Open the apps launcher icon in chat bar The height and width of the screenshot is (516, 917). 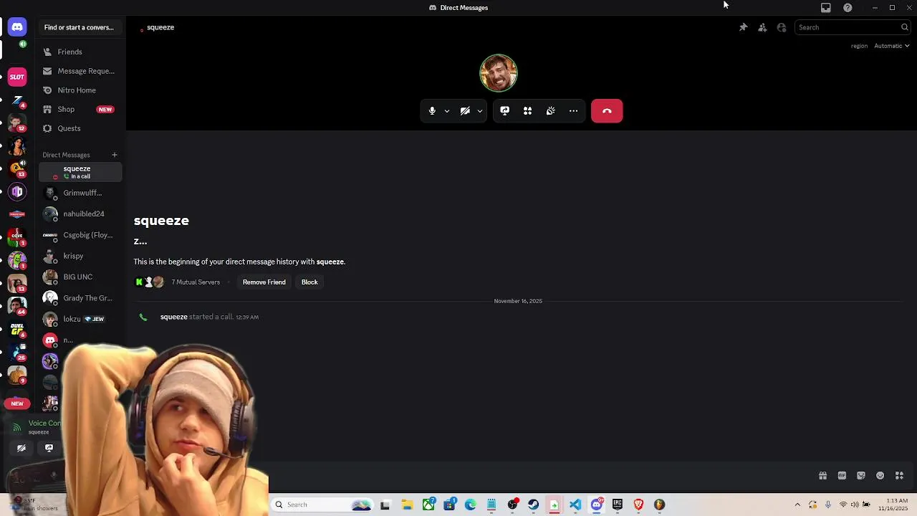click(x=900, y=476)
